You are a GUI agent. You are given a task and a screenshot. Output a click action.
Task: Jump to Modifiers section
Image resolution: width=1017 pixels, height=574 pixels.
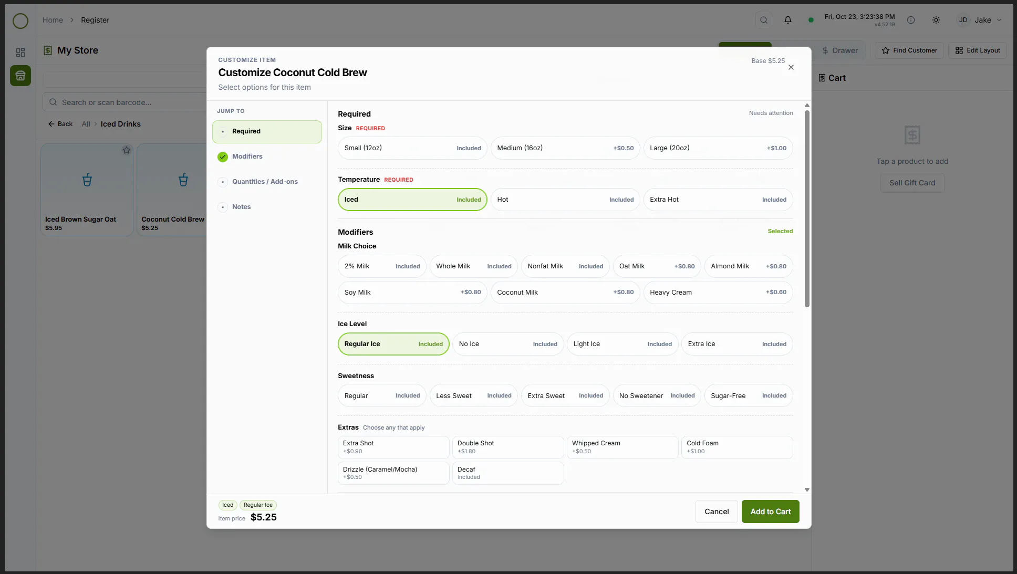pyautogui.click(x=267, y=156)
